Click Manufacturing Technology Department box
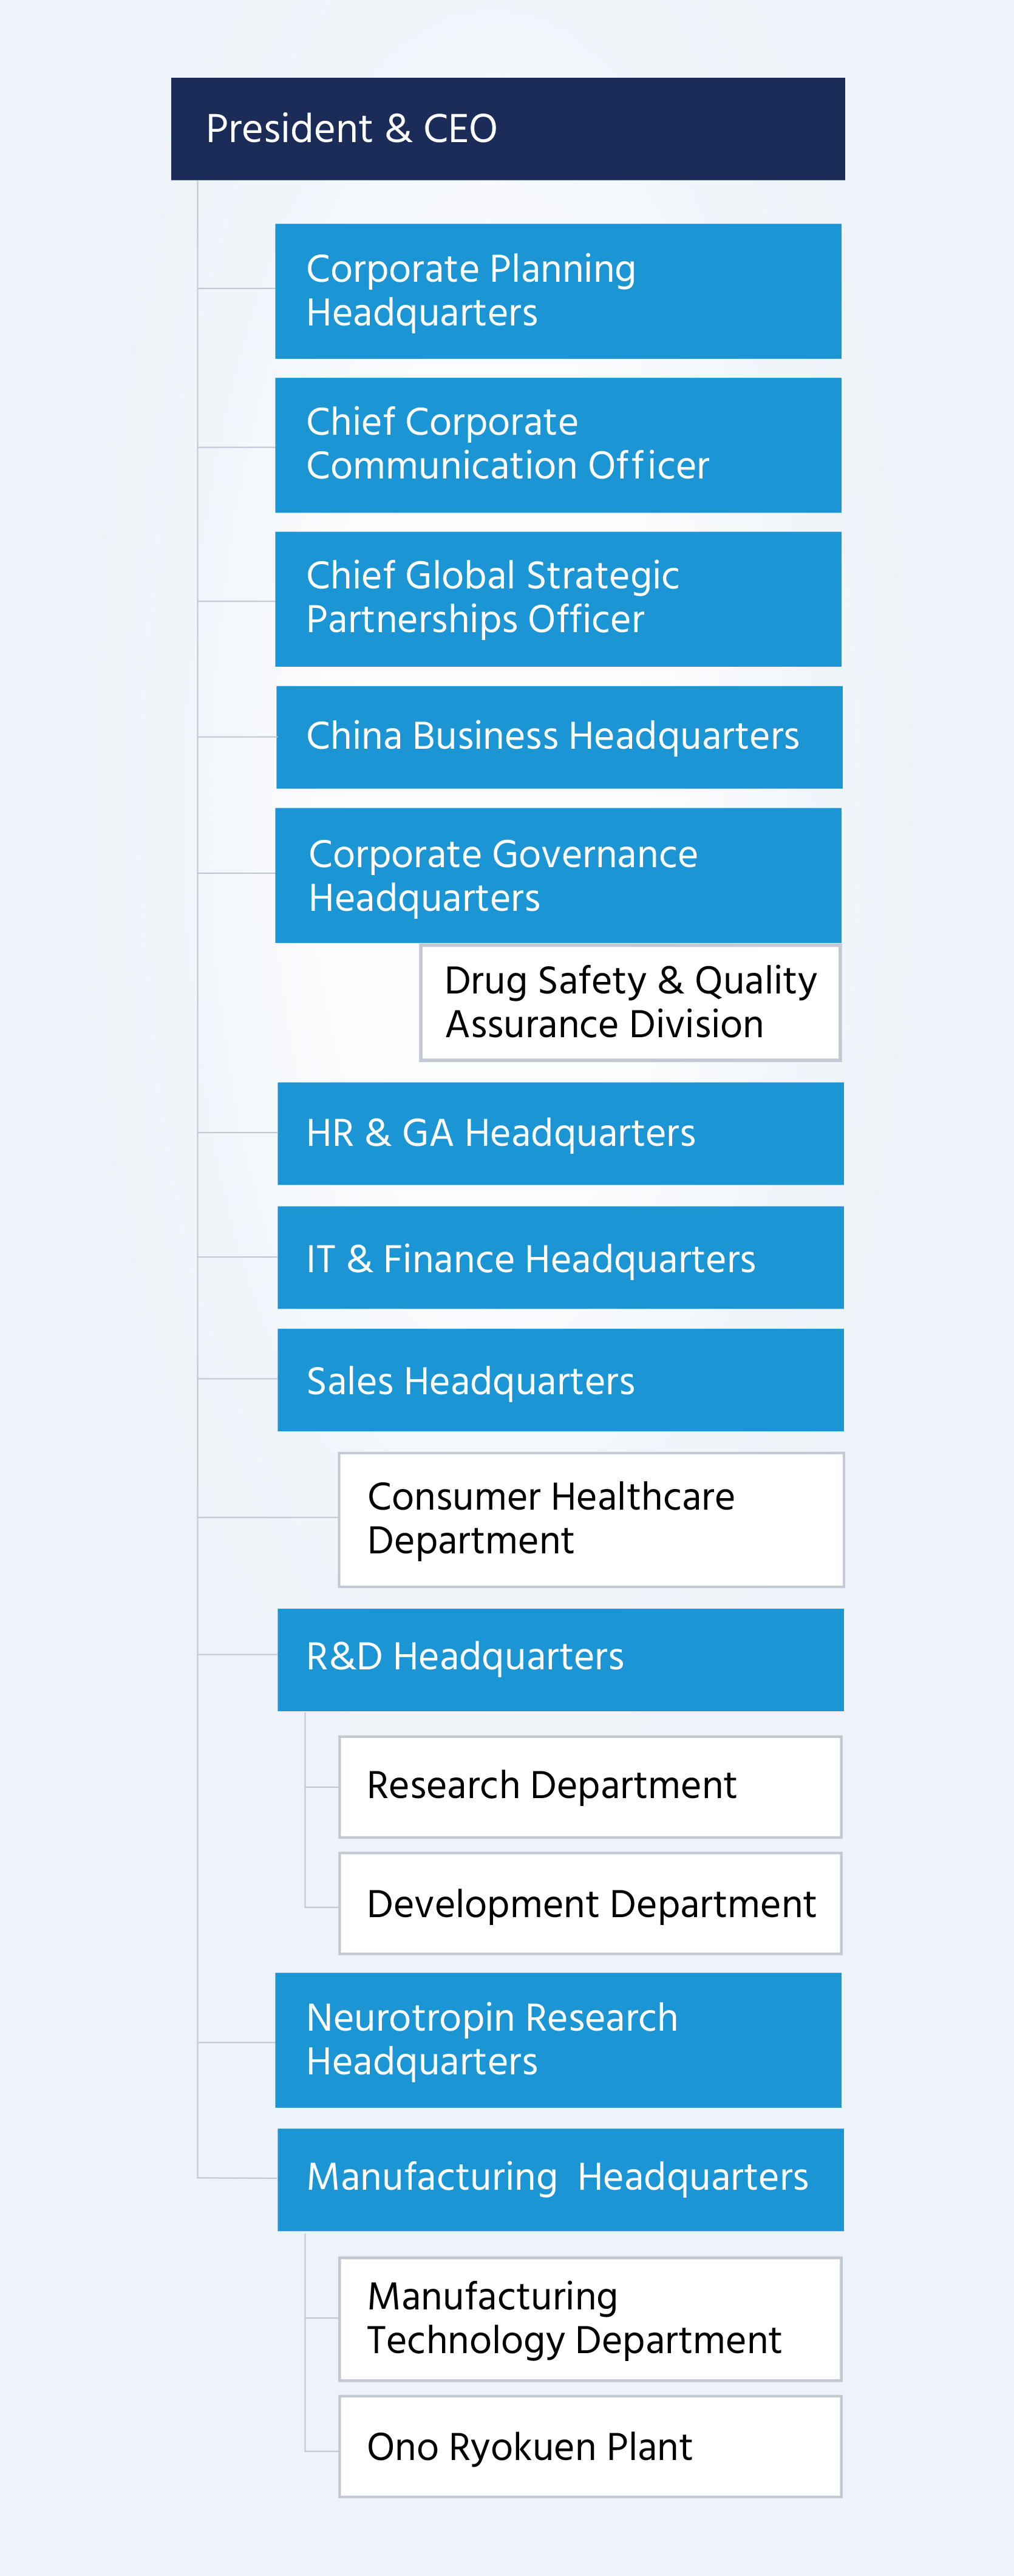The image size is (1014, 2576). 590,2319
